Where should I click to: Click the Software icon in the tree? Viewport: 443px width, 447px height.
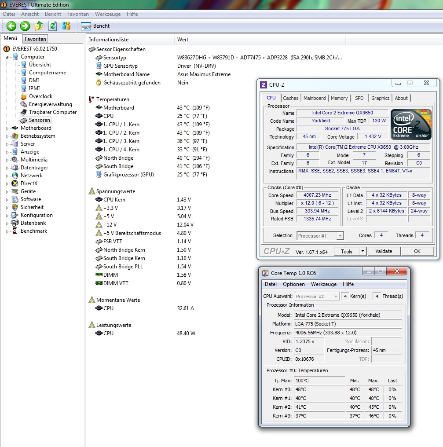(15, 199)
